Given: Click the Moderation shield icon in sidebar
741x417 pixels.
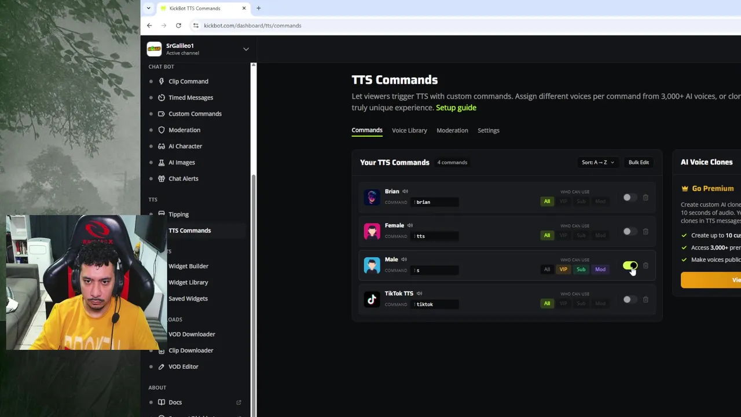Looking at the screenshot, I should click(x=162, y=130).
